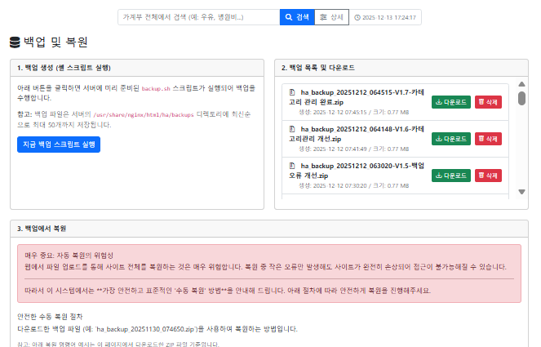The image size is (541, 347).
Task: Click the 1. 백업 생성 panel header
Action: pos(137,68)
